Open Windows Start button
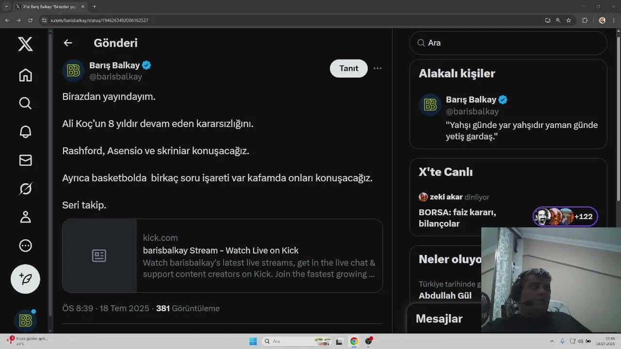Image resolution: width=621 pixels, height=349 pixels. 253,341
